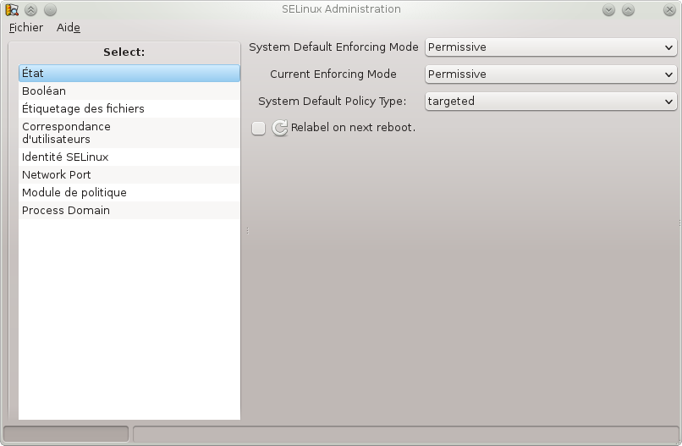Open System Default Enforcing Mode dropdown
Viewport: 682px width, 446px height.
pyautogui.click(x=551, y=47)
